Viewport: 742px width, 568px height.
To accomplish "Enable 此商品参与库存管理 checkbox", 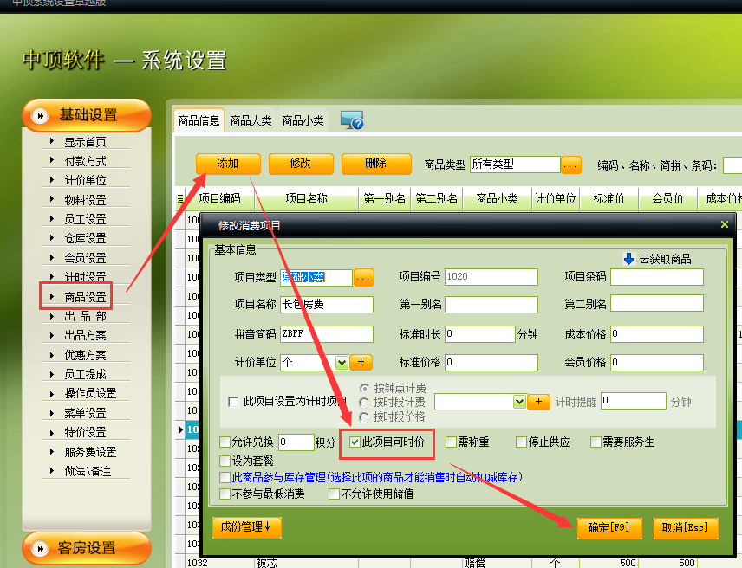I will [225, 477].
